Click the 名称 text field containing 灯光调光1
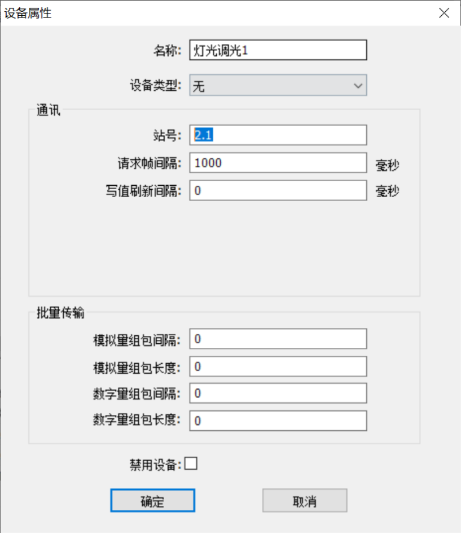This screenshot has height=533, width=461. (278, 50)
